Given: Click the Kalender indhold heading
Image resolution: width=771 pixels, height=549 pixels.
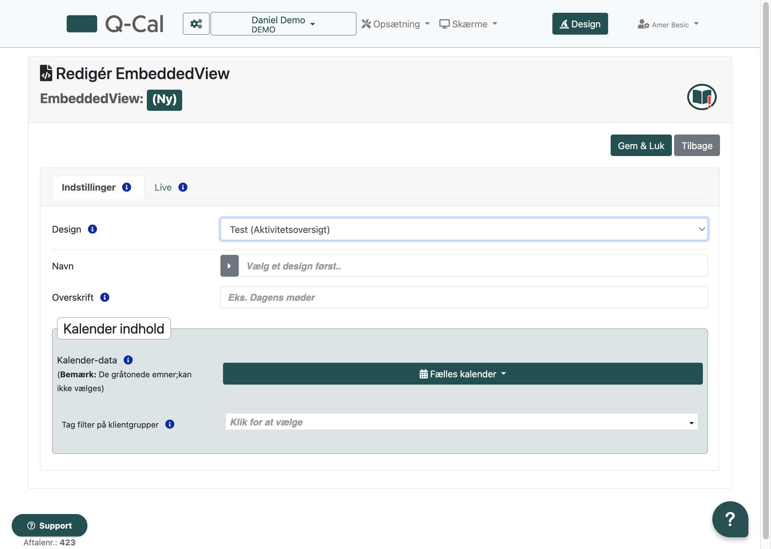Looking at the screenshot, I should 114,328.
